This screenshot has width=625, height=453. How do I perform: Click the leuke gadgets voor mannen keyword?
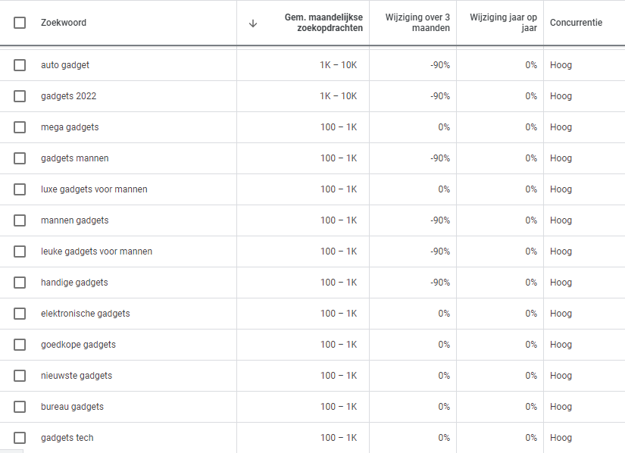(x=96, y=251)
